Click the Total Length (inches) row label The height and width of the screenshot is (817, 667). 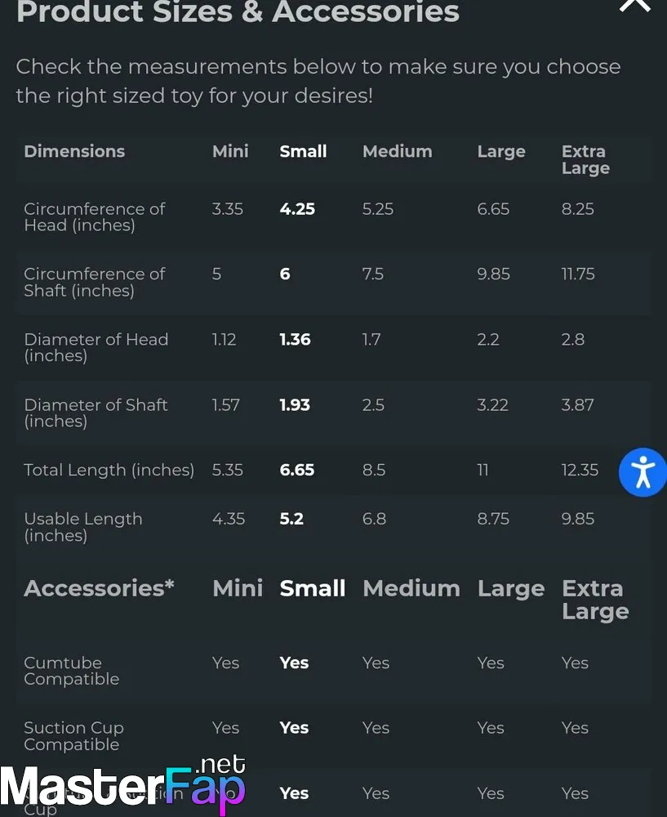click(x=109, y=470)
